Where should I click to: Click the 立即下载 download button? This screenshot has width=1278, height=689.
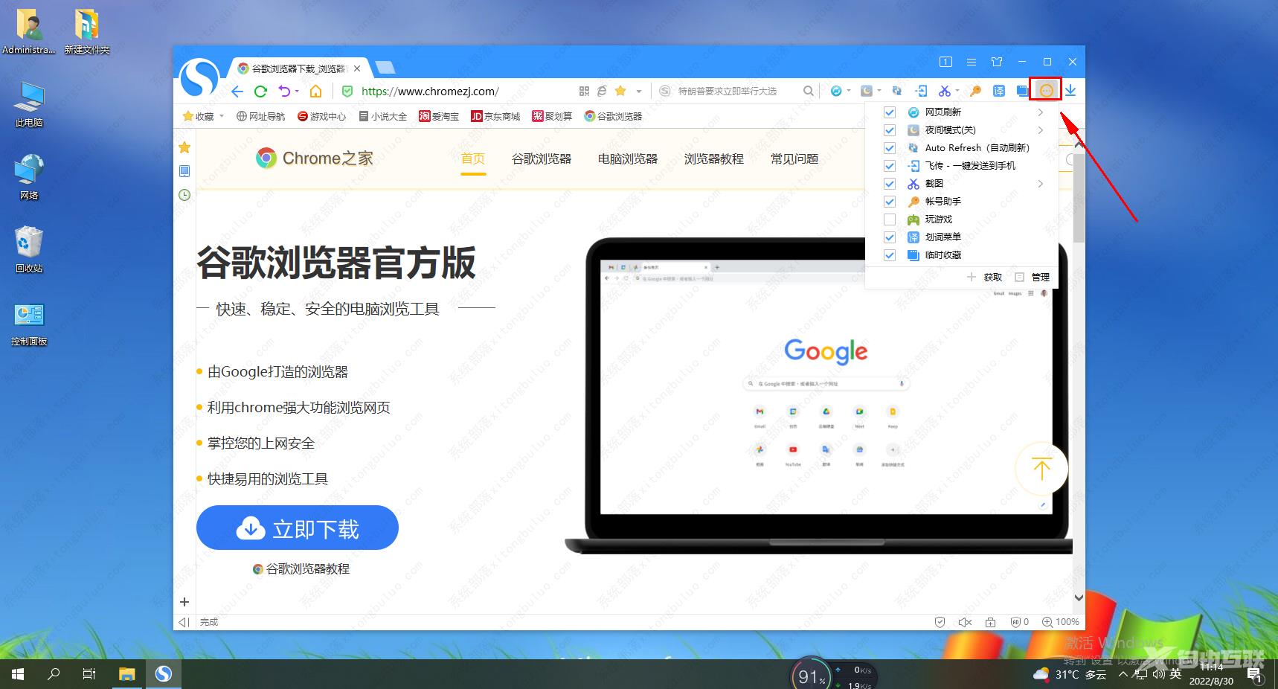coord(298,528)
